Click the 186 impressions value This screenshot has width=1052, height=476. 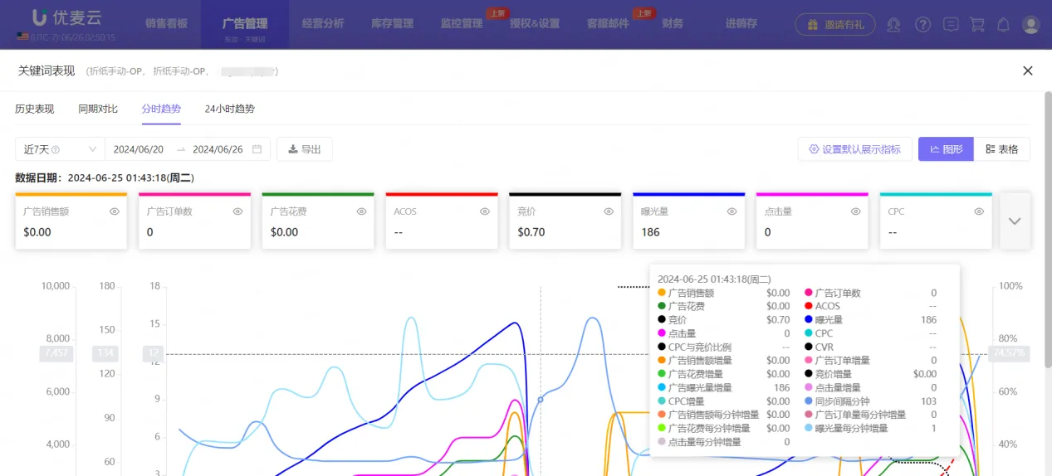(650, 232)
